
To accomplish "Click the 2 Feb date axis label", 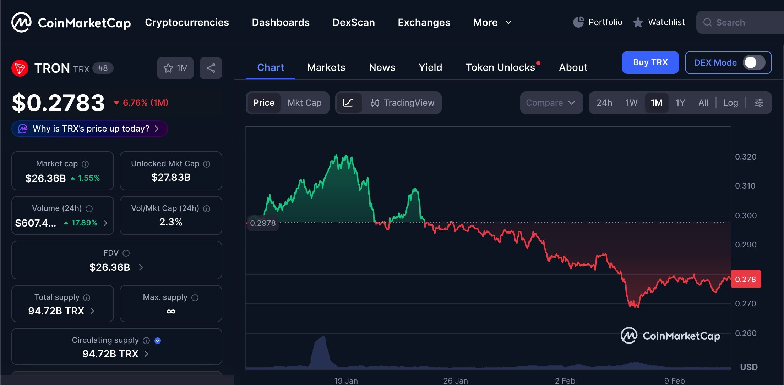I will [565, 381].
